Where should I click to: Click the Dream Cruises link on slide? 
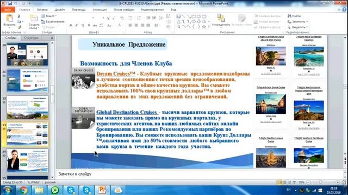pyautogui.click(x=116, y=74)
